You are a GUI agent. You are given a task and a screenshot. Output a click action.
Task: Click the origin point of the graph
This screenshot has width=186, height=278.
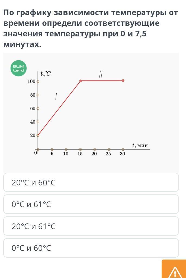click(38, 150)
